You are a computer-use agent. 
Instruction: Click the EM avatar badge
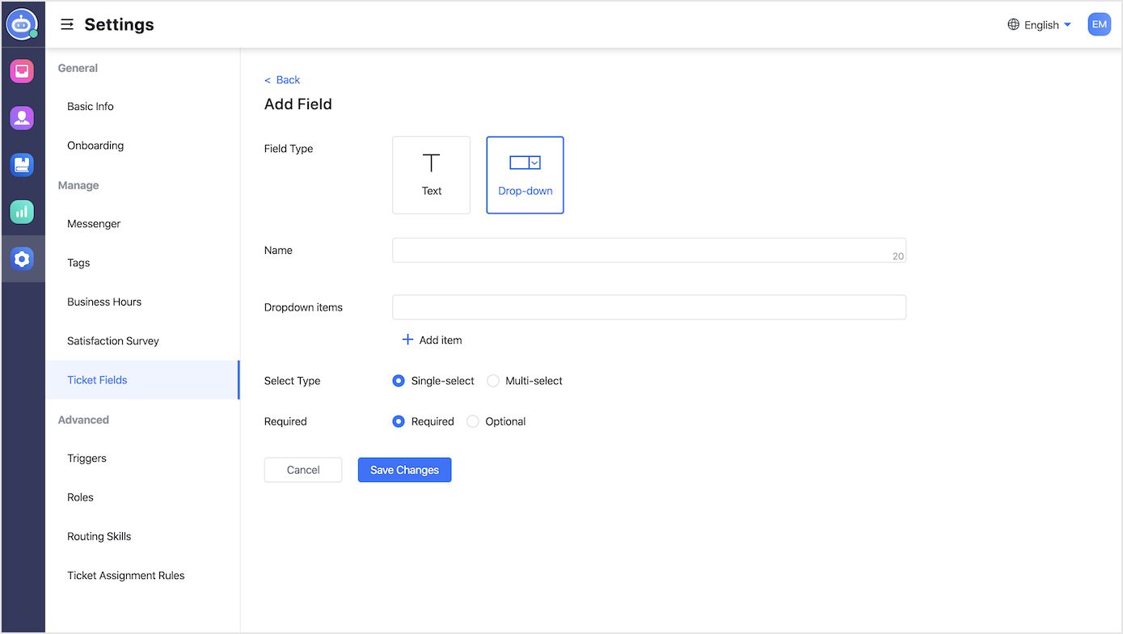1099,24
